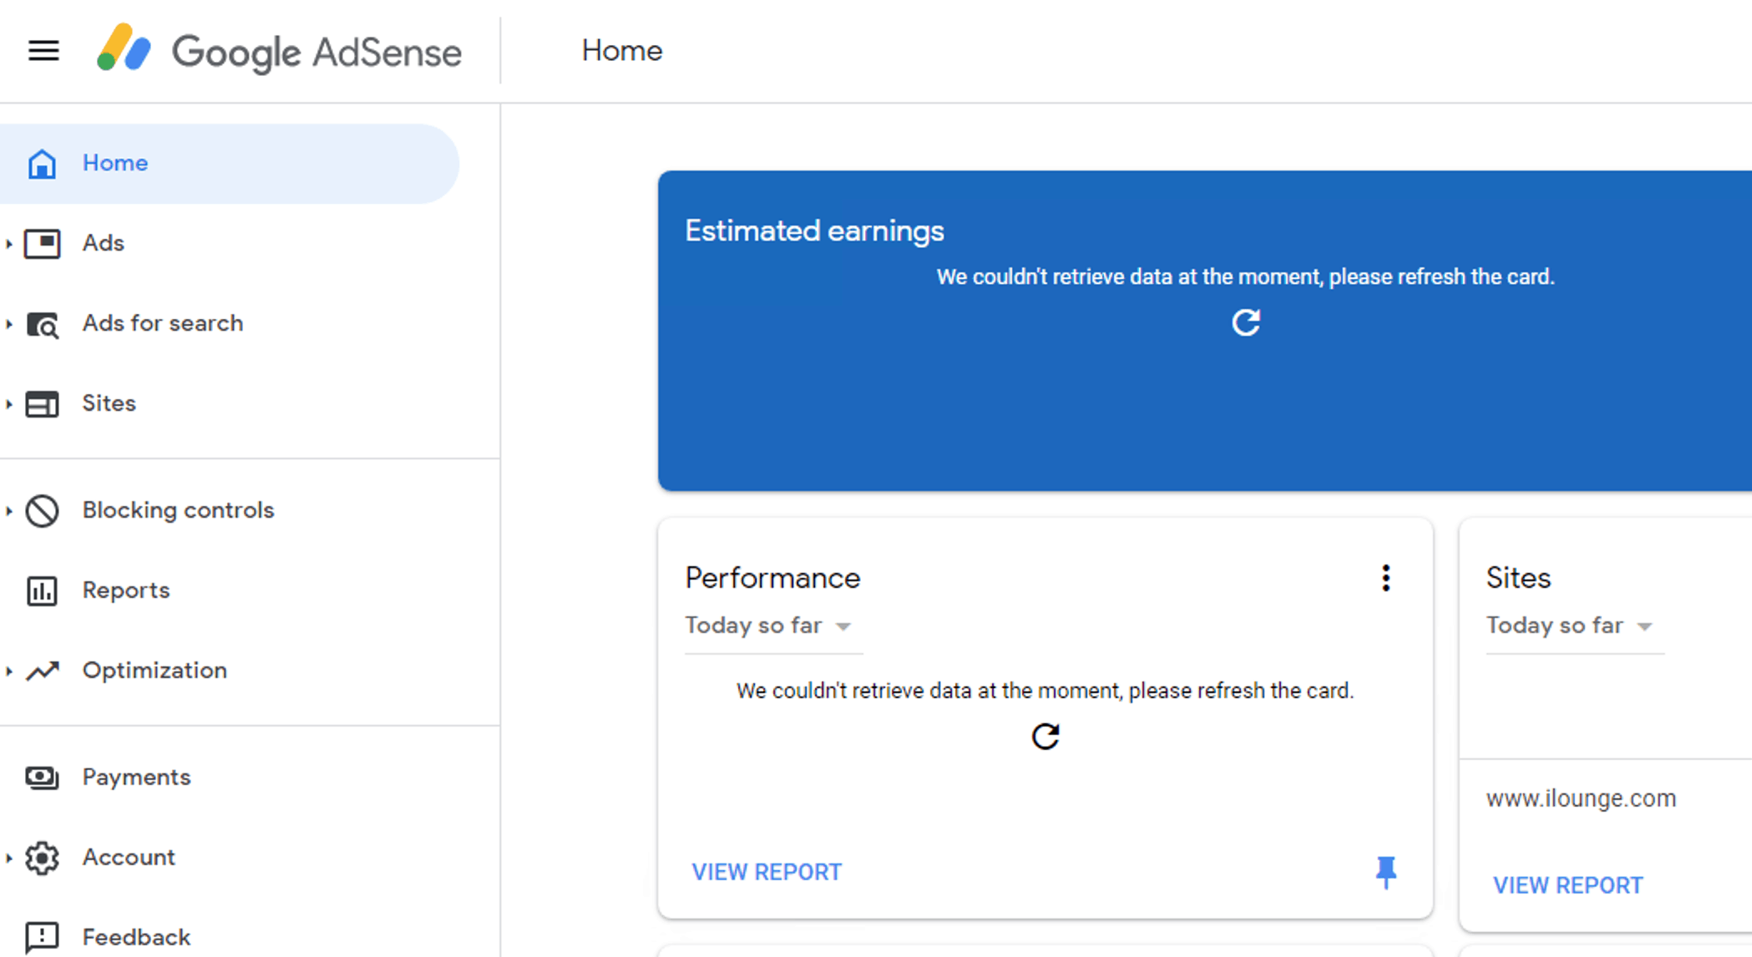Unpin the Performance card
1752x957 pixels.
1385,872
